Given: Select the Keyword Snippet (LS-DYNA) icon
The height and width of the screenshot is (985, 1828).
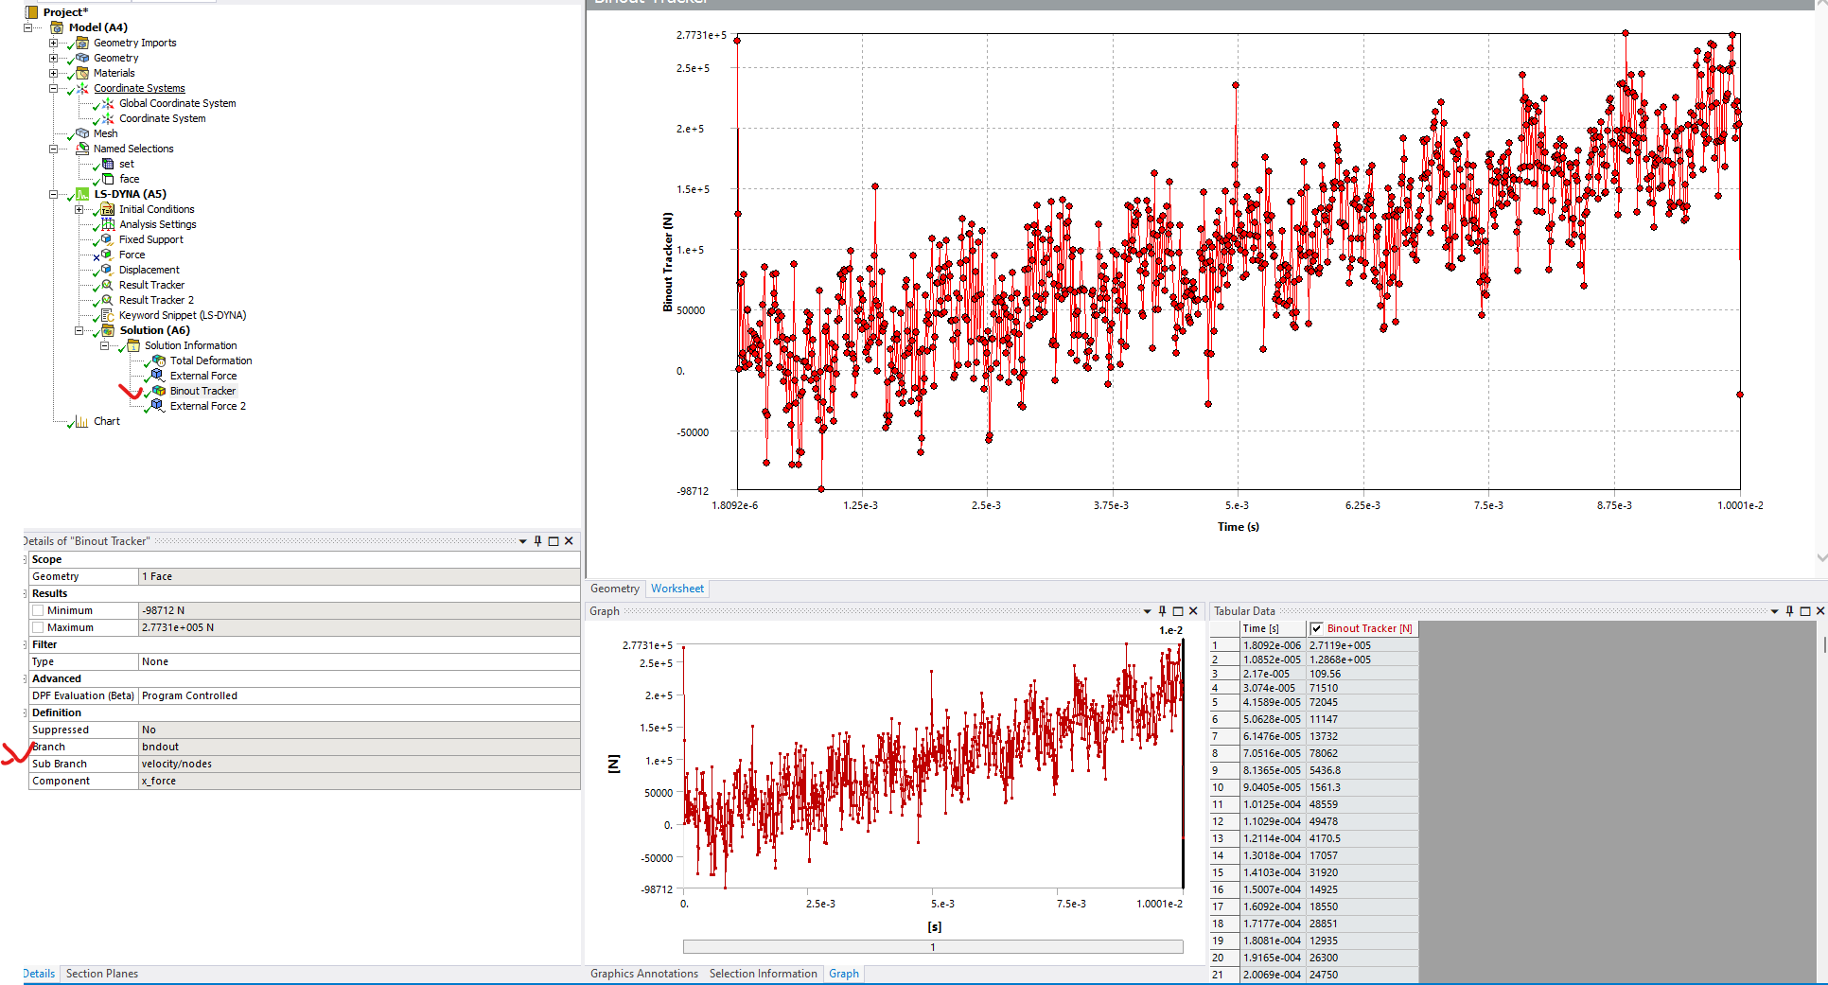Looking at the screenshot, I should pyautogui.click(x=108, y=315).
